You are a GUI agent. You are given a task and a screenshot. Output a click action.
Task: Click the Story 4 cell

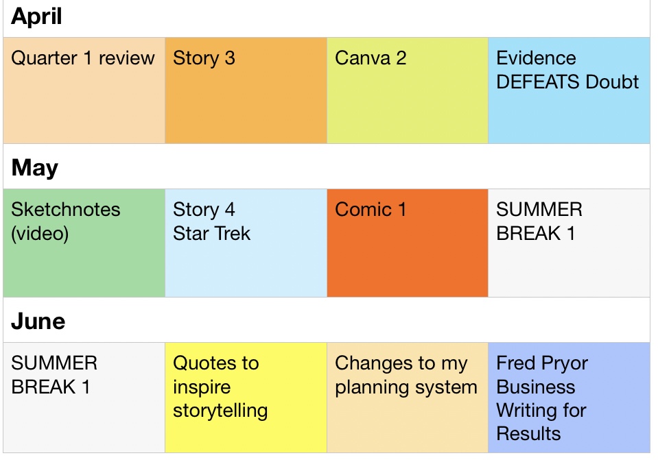[246, 243]
